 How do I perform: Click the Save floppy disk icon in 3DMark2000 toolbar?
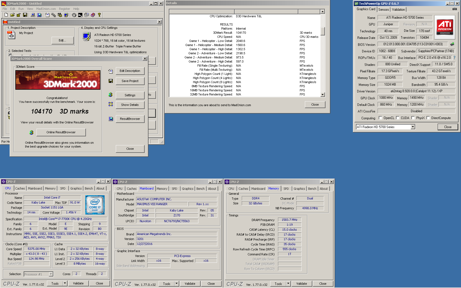[25, 15]
